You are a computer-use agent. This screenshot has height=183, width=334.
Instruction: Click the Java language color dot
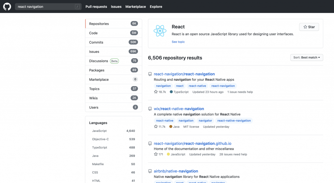[x=171, y=126]
